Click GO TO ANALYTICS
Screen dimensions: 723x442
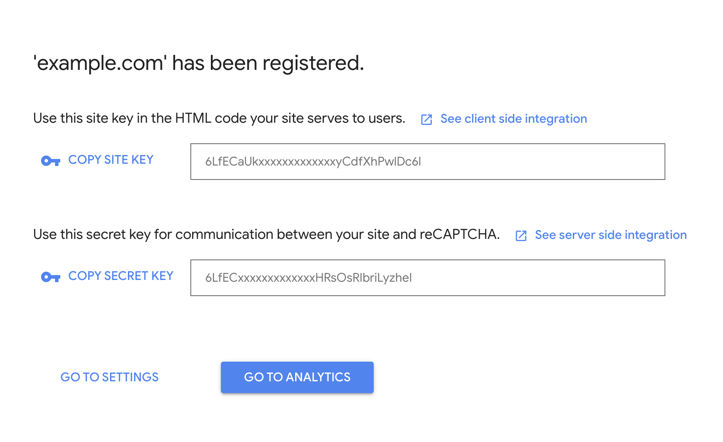coord(297,377)
